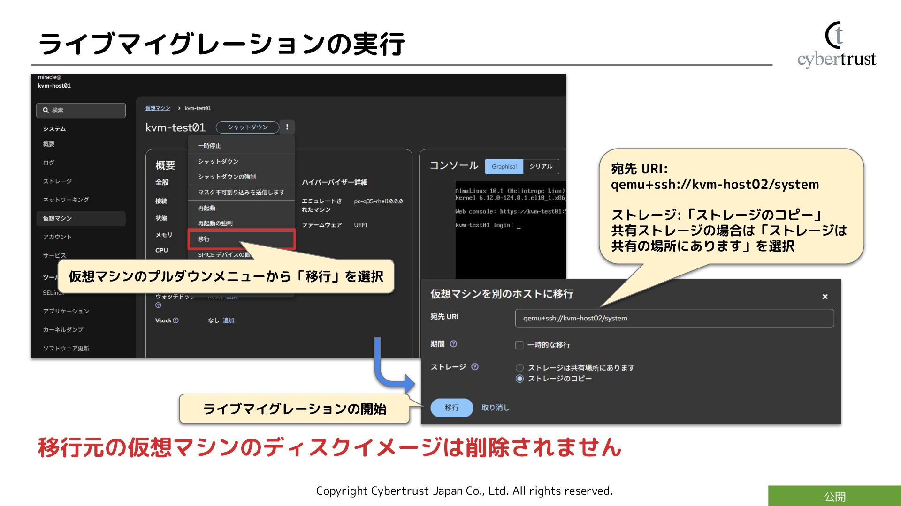Enable the 一時的な移行 checkbox

pyautogui.click(x=519, y=345)
